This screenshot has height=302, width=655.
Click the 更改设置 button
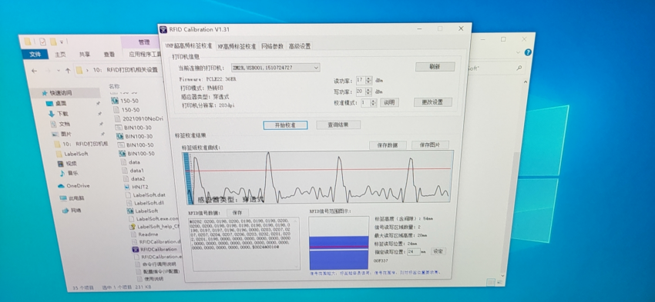(433, 102)
